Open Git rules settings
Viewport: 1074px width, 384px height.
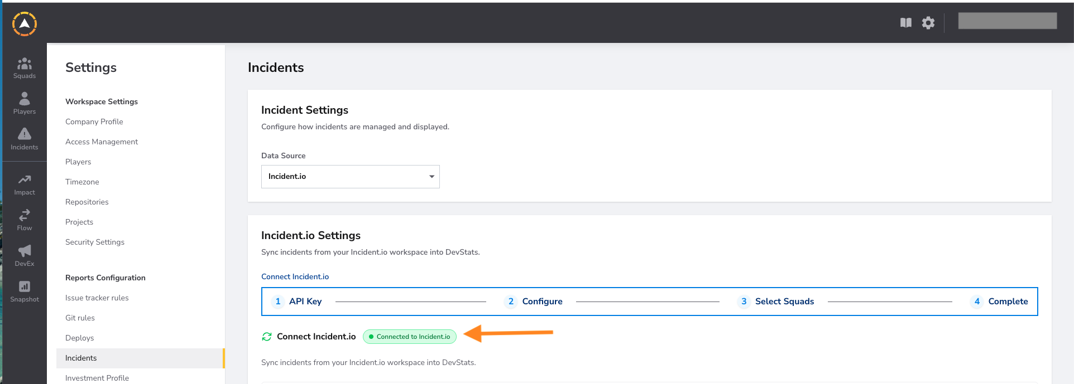80,318
